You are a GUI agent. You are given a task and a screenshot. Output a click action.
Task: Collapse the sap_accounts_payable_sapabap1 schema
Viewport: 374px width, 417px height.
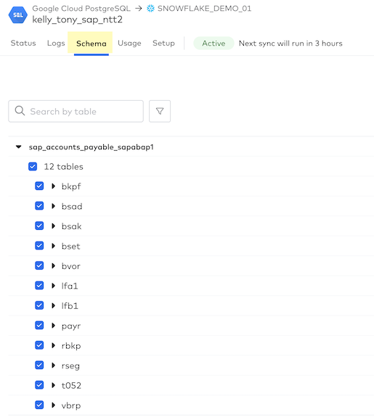point(18,146)
